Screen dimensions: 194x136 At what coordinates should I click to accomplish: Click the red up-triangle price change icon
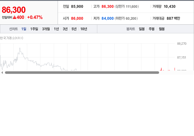[15, 17]
